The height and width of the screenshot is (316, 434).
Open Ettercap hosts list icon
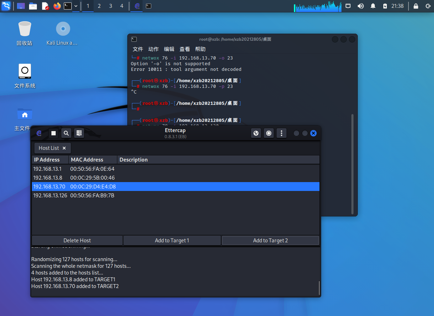[79, 133]
